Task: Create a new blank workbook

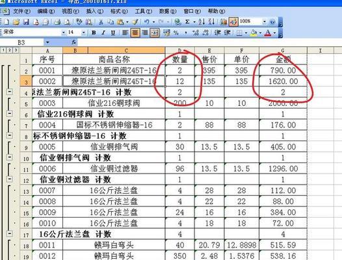Action: (x=7, y=22)
